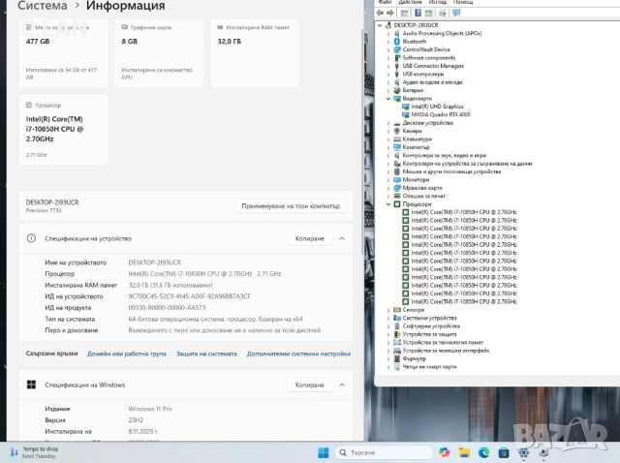Collapse the DESKTOP-2I93UCR root node chevron

(x=380, y=25)
